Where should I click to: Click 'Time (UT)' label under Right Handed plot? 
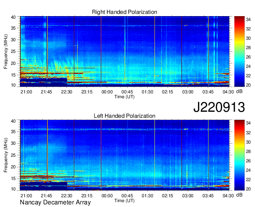pyautogui.click(x=124, y=97)
